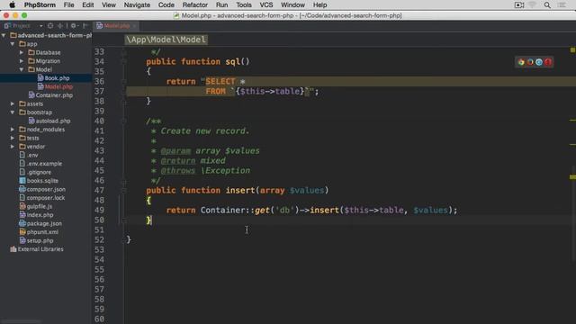Open in Chrome browser icon
Image resolution: width=576 pixels, height=324 pixels.
(521, 62)
